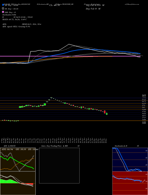148x195 pixels.
Task: Click the magenta 200 Day legend swatch
Action: (3, 12)
